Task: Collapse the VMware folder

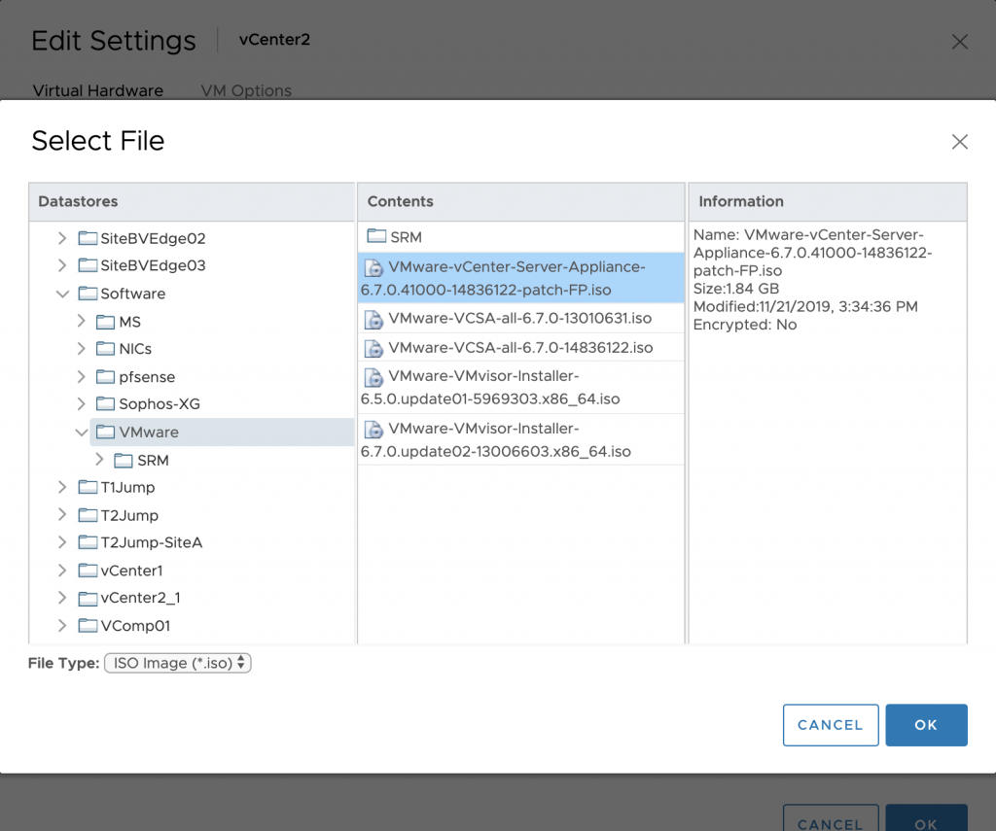Action: point(82,433)
